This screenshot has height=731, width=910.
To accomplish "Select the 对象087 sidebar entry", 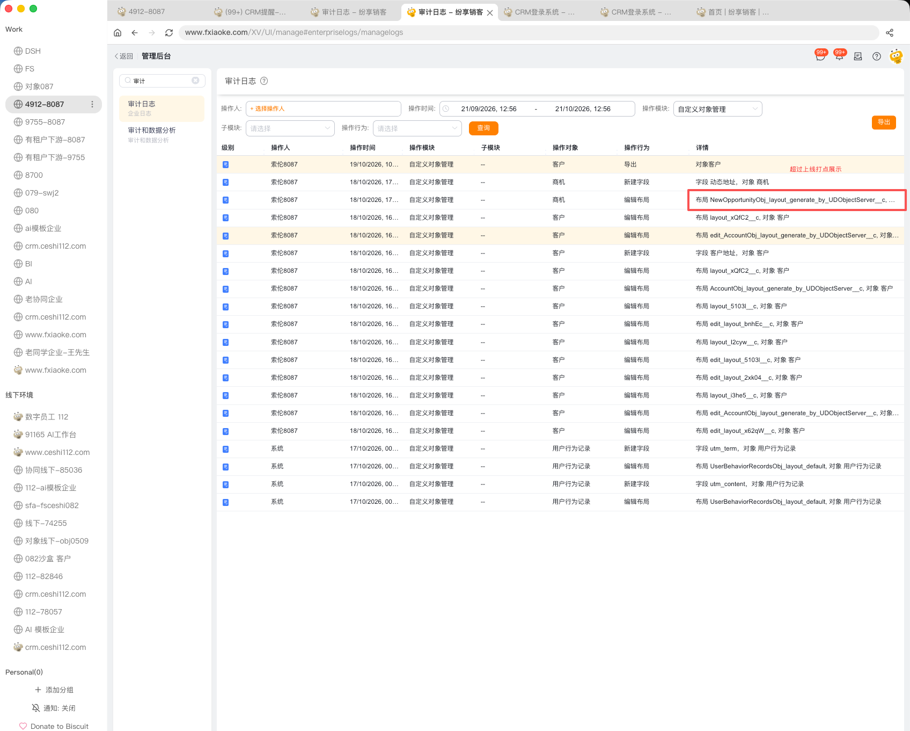I will pyautogui.click(x=54, y=86).
